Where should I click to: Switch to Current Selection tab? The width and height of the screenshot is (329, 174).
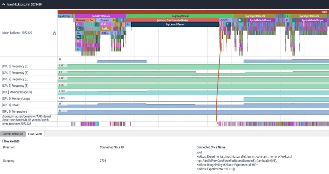(x=13, y=134)
